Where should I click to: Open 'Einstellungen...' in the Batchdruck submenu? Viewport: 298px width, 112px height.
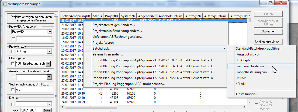pos(247,94)
